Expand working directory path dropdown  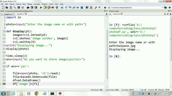[163, 8]
